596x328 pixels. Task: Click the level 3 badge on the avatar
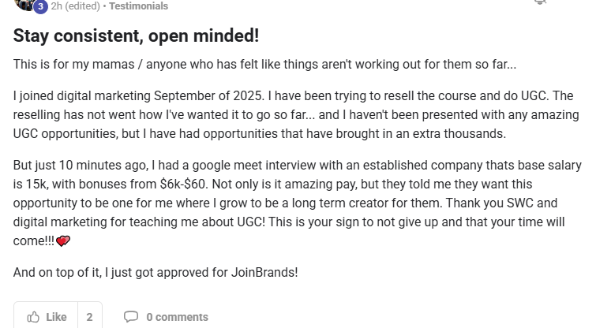pos(40,7)
